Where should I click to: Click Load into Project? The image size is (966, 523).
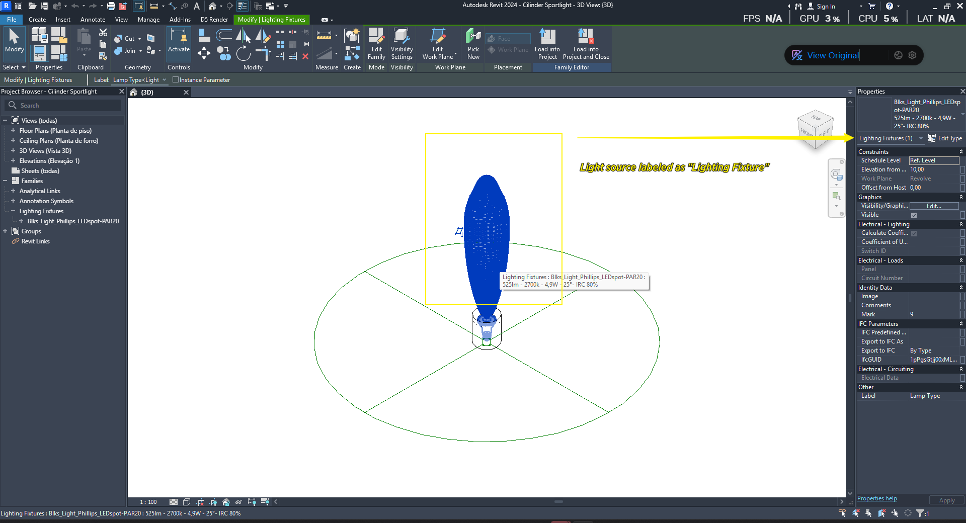tap(547, 44)
